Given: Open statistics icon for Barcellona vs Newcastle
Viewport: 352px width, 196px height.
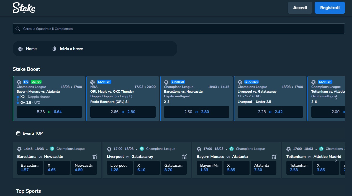Looking at the screenshot, I should pos(95,157).
